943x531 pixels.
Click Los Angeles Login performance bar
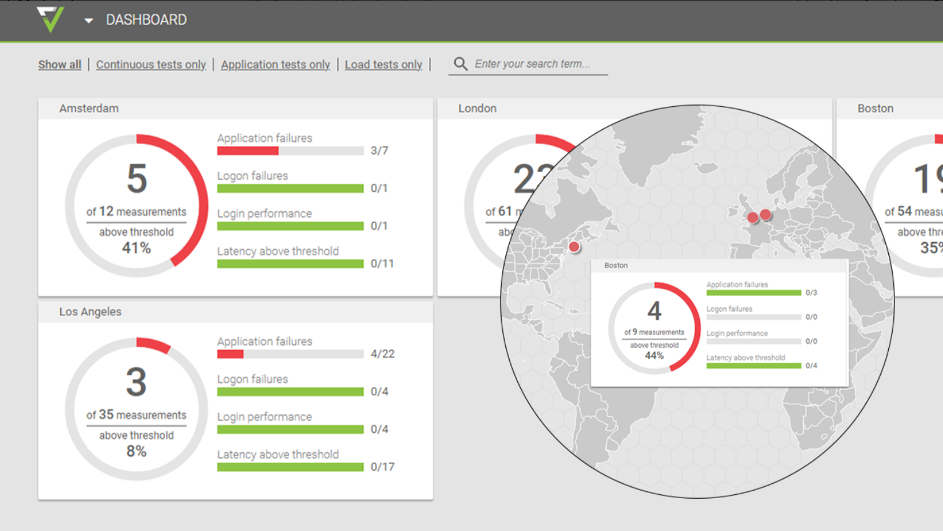point(290,430)
